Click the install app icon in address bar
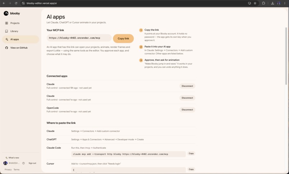Image resolution: width=289 pixels, height=174 pixels. [249, 3]
